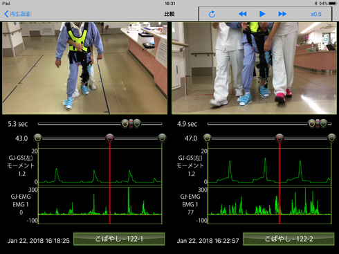Tap the reload/restart playback icon
The height and width of the screenshot is (254, 339).
click(x=212, y=14)
